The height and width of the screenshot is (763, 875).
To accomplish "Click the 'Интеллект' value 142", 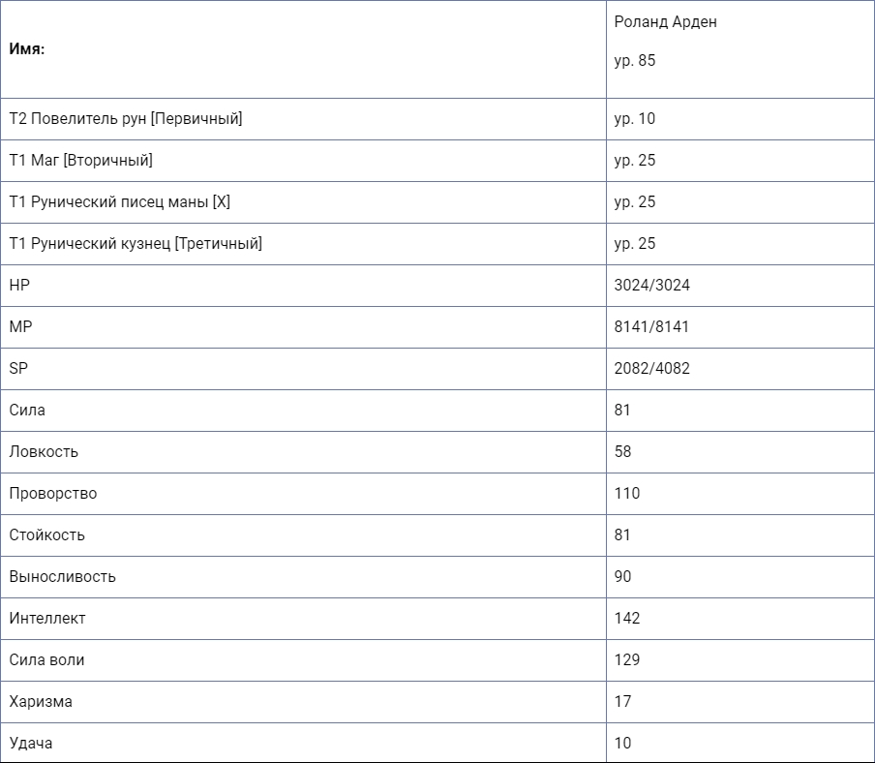I will pyautogui.click(x=626, y=618).
